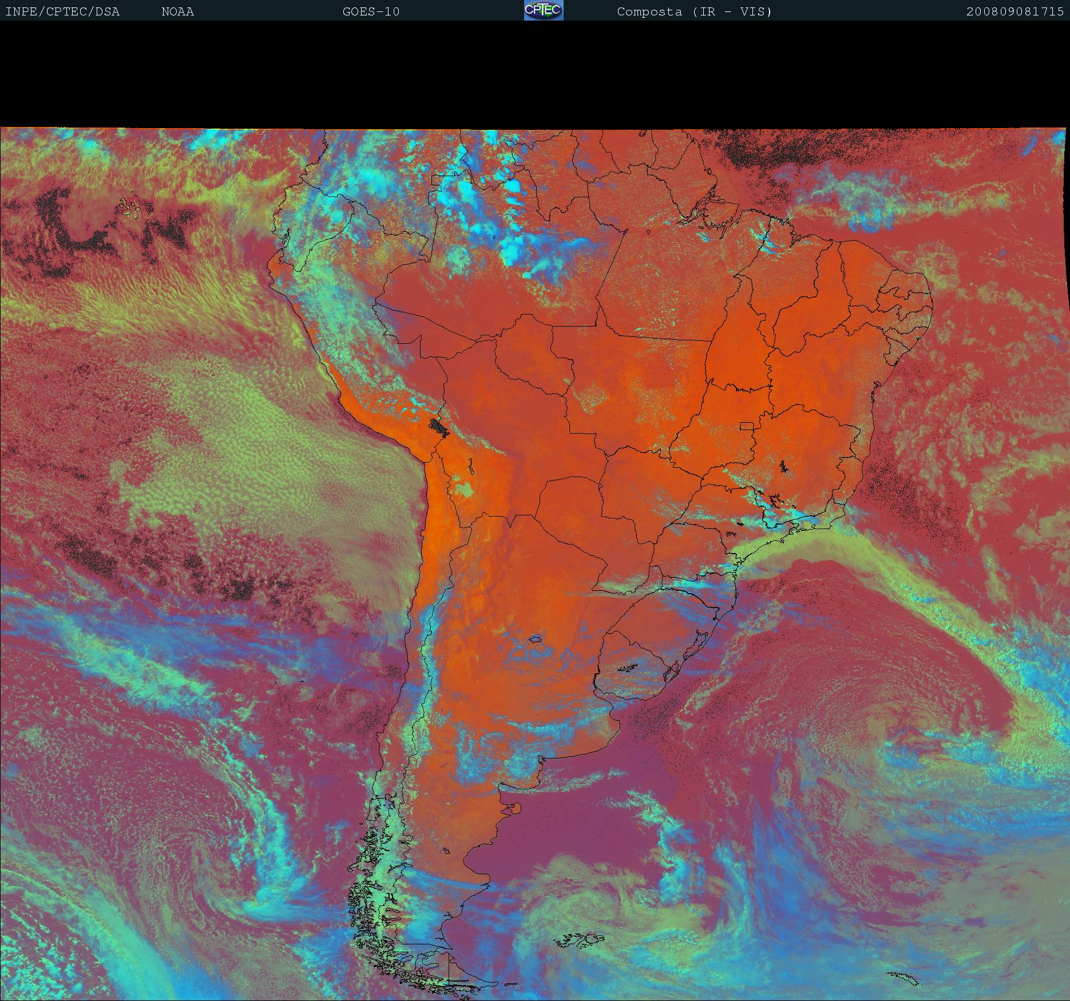The width and height of the screenshot is (1070, 1001).
Task: Click the CPTEC logo in the header
Action: 544,10
